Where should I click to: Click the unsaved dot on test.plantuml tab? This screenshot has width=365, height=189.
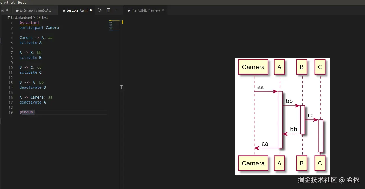pos(91,10)
